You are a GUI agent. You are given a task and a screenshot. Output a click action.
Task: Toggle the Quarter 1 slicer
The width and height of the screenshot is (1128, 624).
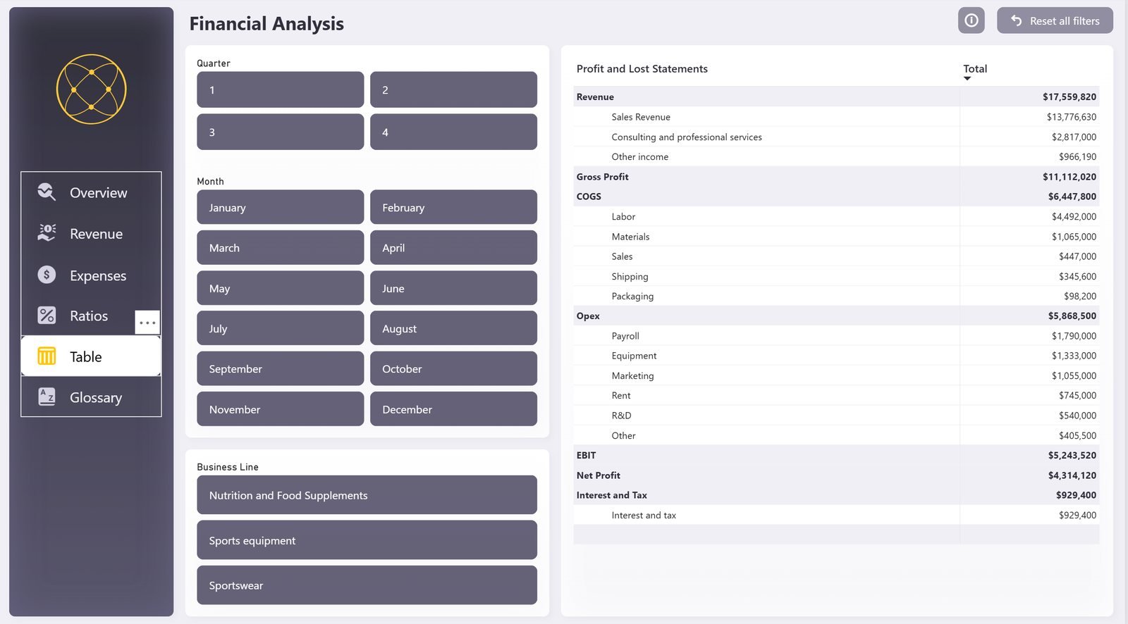click(281, 89)
